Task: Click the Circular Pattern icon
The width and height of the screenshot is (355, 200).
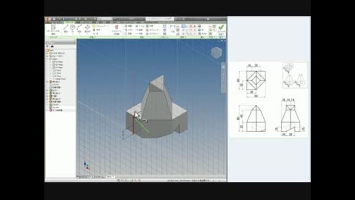Action: tap(165, 30)
